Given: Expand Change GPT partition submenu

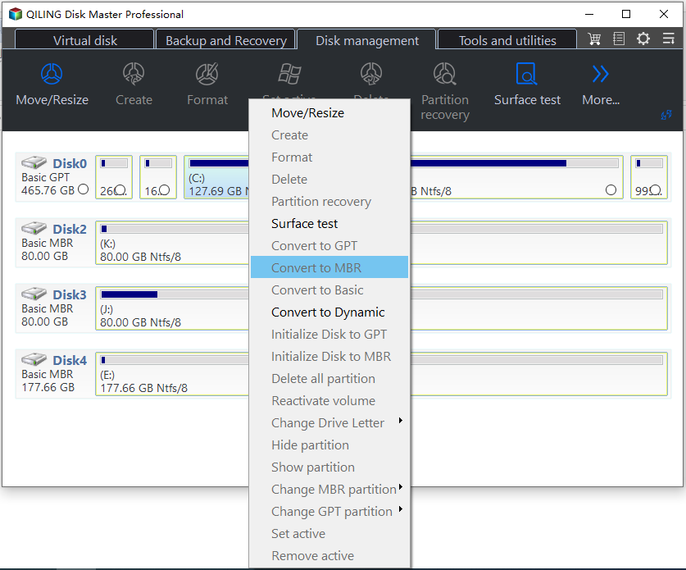Looking at the screenshot, I should 400,509.
